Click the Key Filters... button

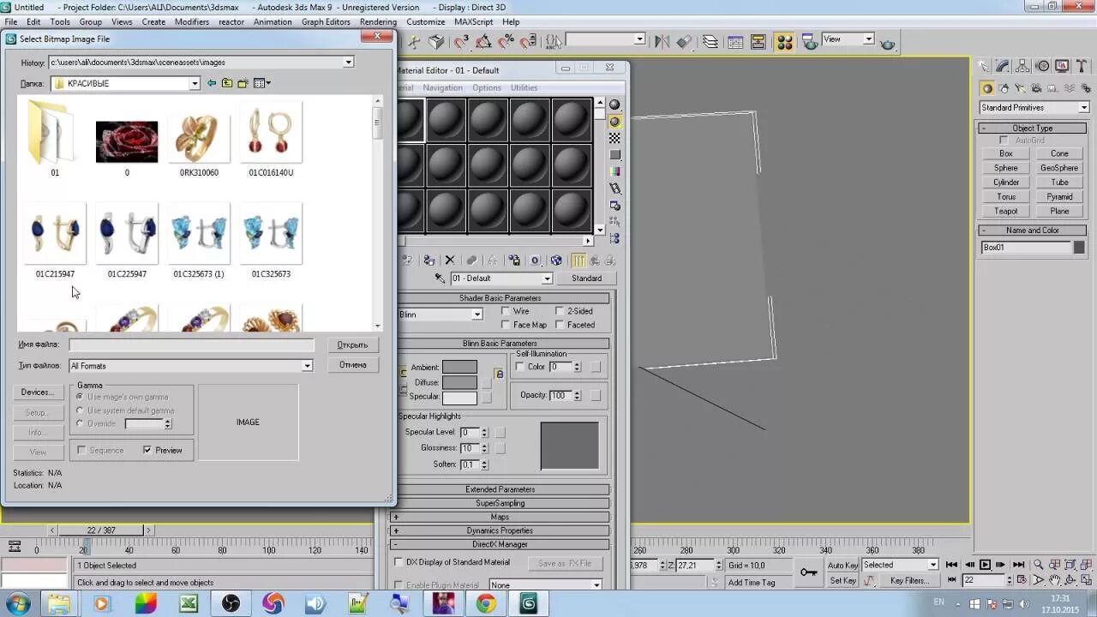[x=908, y=580]
